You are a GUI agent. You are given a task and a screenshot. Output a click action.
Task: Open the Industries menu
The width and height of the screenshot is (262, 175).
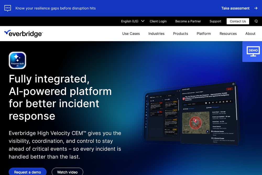click(156, 34)
